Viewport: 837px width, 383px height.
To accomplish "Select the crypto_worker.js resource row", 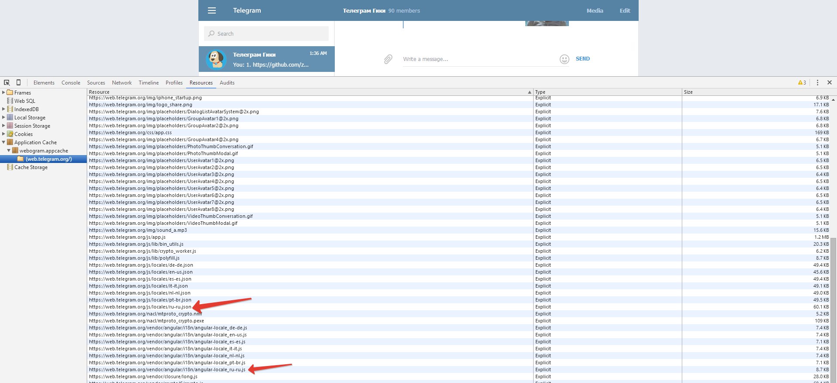I will [x=459, y=251].
